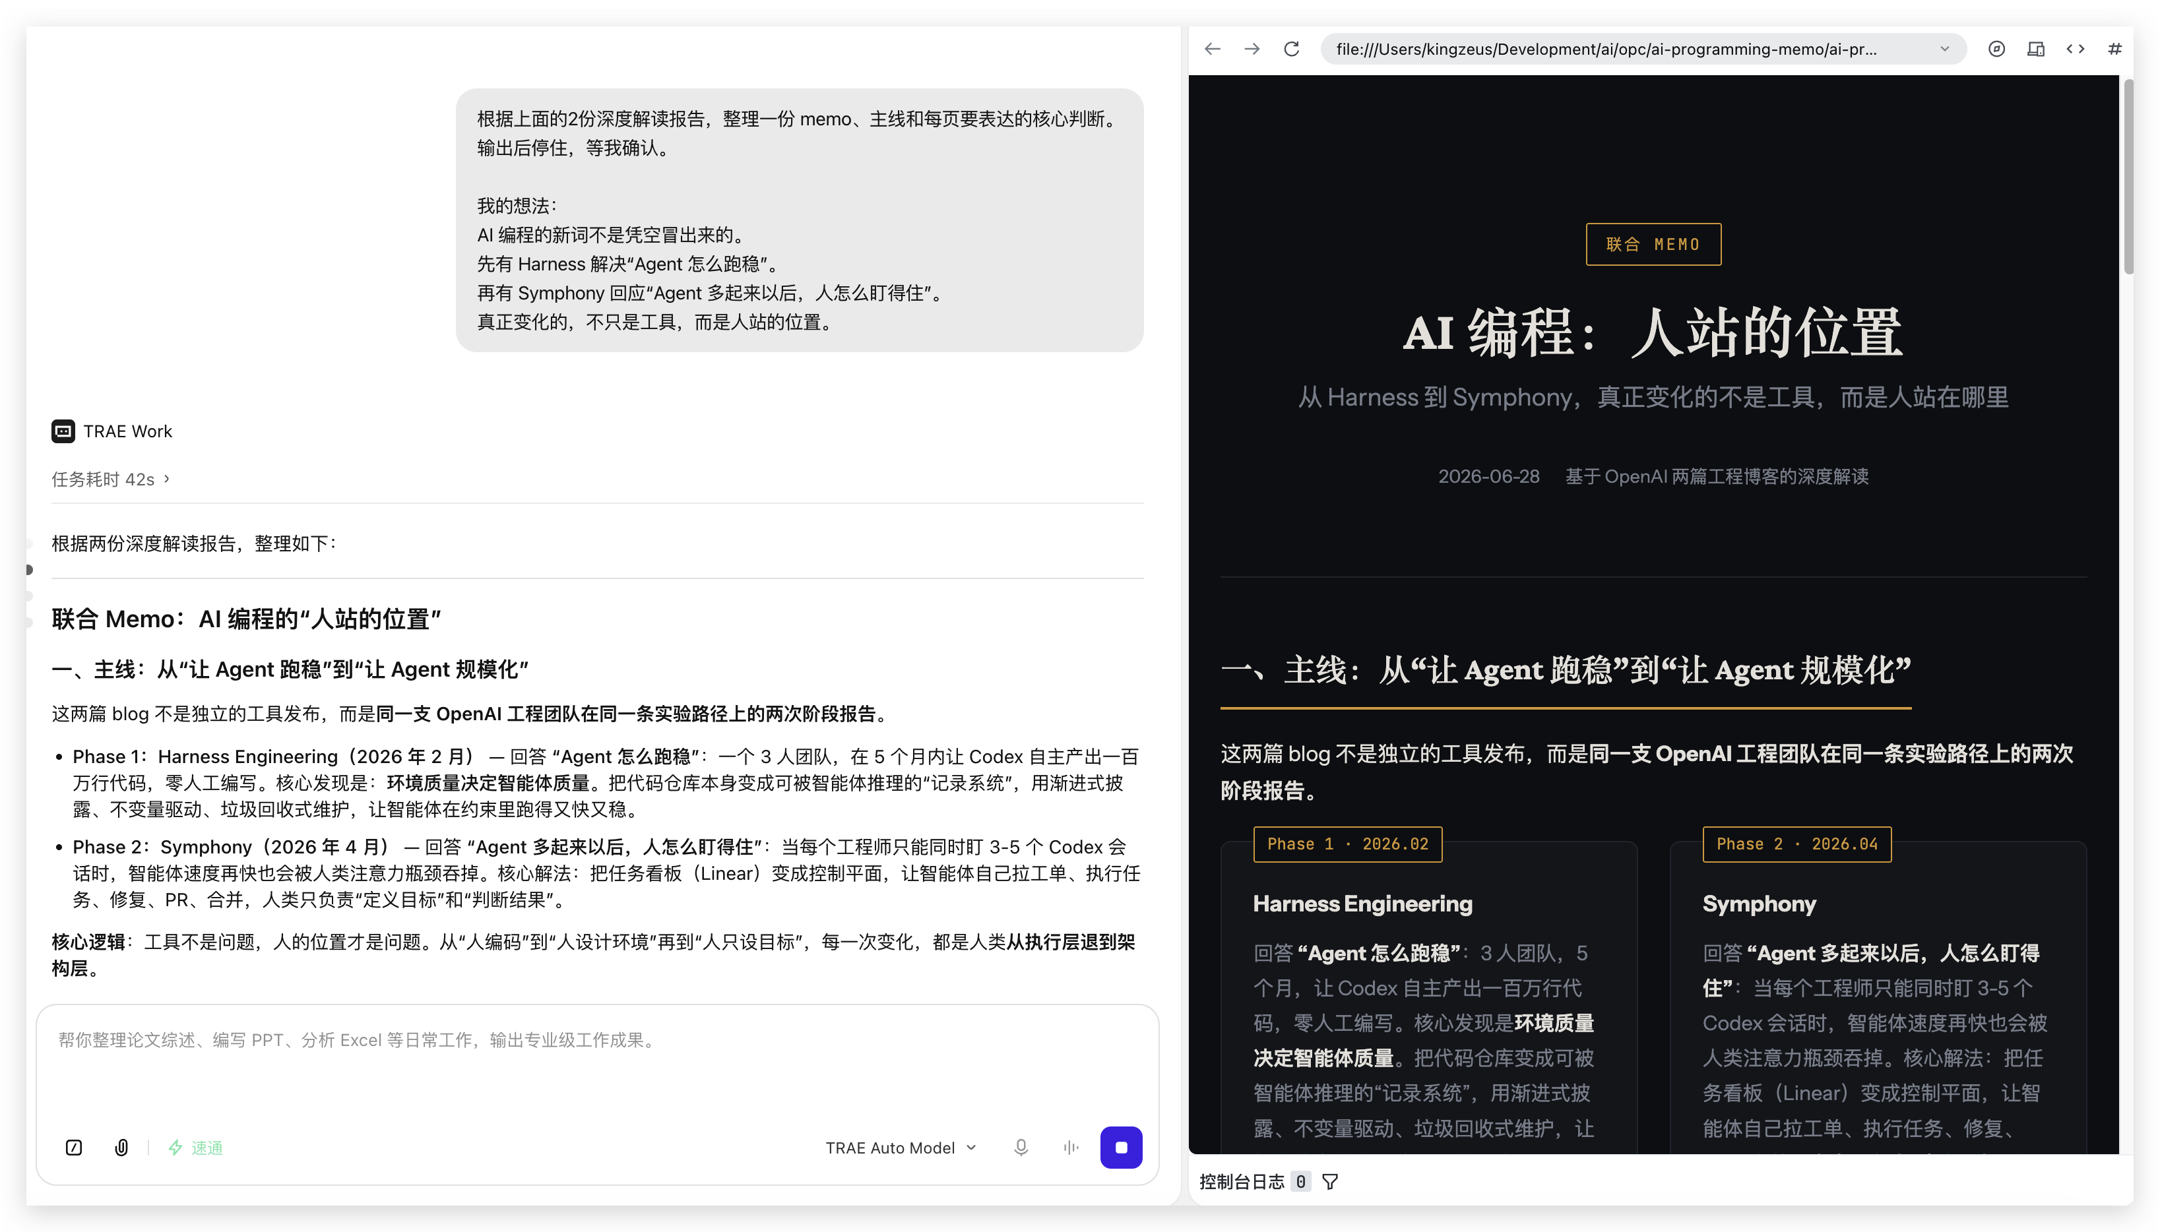Open the TRAE Auto Model dropdown

(x=901, y=1148)
